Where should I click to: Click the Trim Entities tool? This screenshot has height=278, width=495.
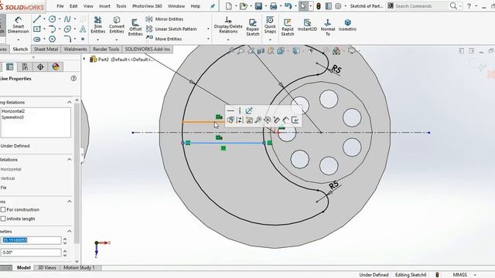coord(98,25)
